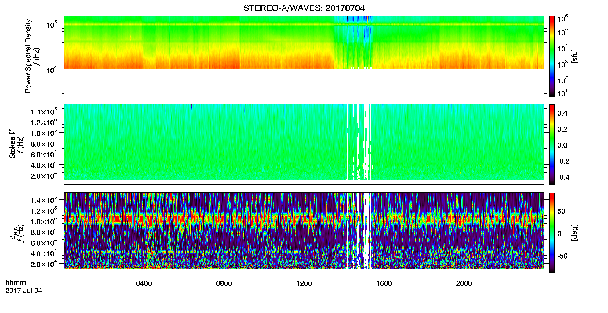This screenshot has height=313, width=608.
Task: Click the 6.0×10^4 tick on phi RTN panel
Action: tap(44, 243)
